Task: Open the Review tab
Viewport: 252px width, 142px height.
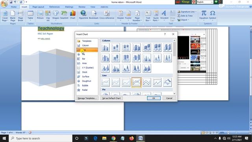Action: pyautogui.click(x=82, y=7)
